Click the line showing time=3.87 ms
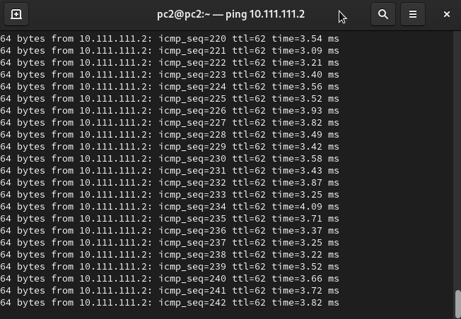The width and height of the screenshot is (461, 319). coord(170,182)
